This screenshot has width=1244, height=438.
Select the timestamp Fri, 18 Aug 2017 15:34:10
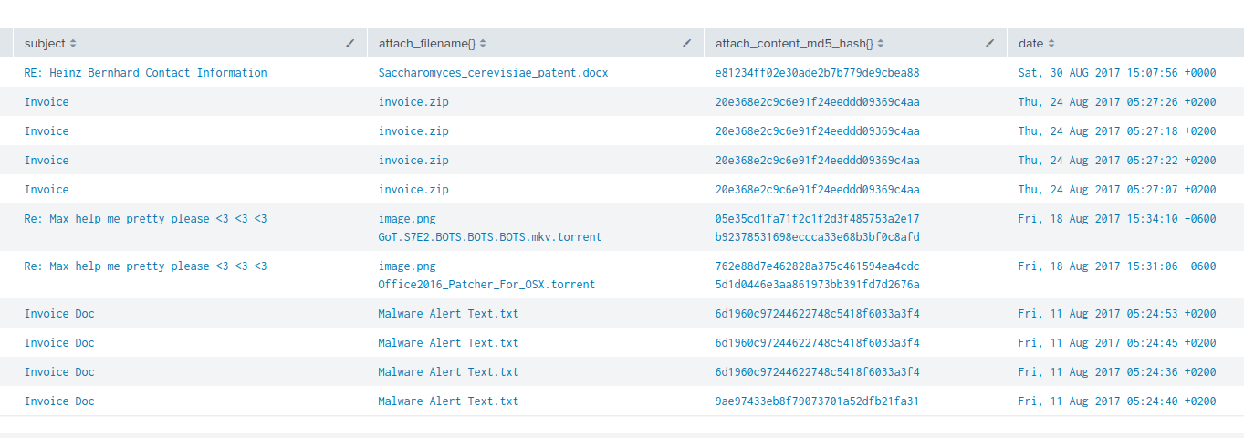tap(1117, 219)
